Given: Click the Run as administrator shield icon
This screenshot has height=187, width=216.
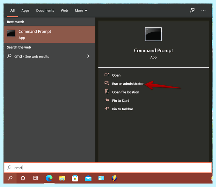Looking at the screenshot, I should pos(107,83).
